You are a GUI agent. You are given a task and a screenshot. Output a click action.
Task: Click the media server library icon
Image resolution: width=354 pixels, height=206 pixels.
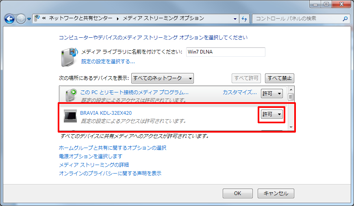tap(69, 57)
